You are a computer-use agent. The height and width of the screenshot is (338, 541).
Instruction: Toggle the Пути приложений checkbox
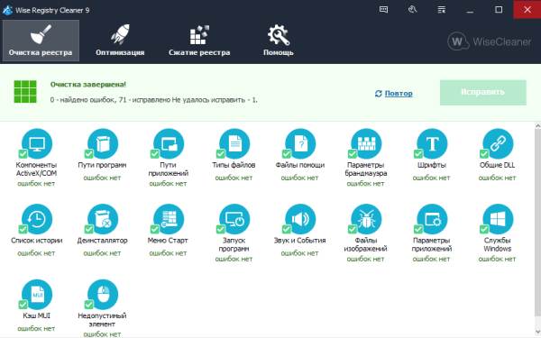[154, 153]
